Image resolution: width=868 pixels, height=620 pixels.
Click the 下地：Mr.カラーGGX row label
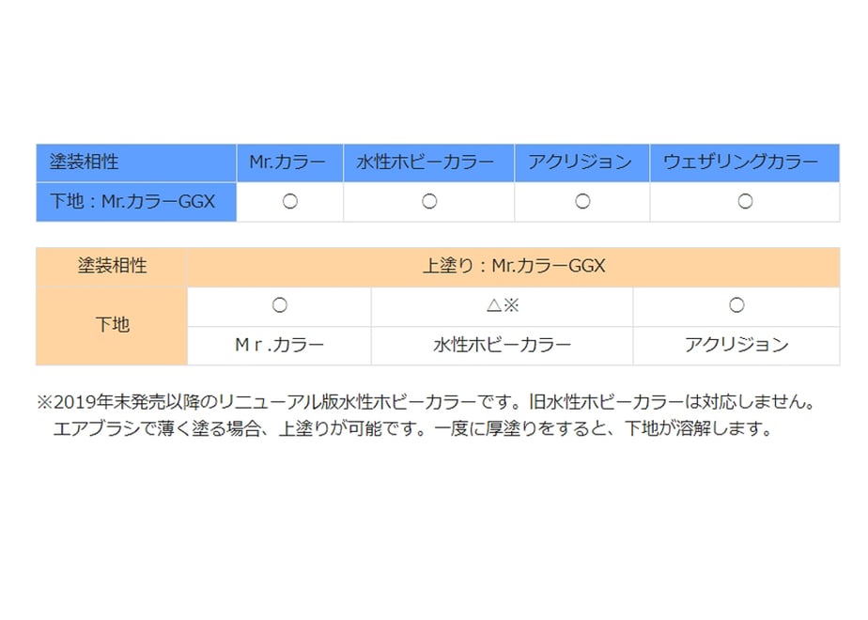[136, 202]
